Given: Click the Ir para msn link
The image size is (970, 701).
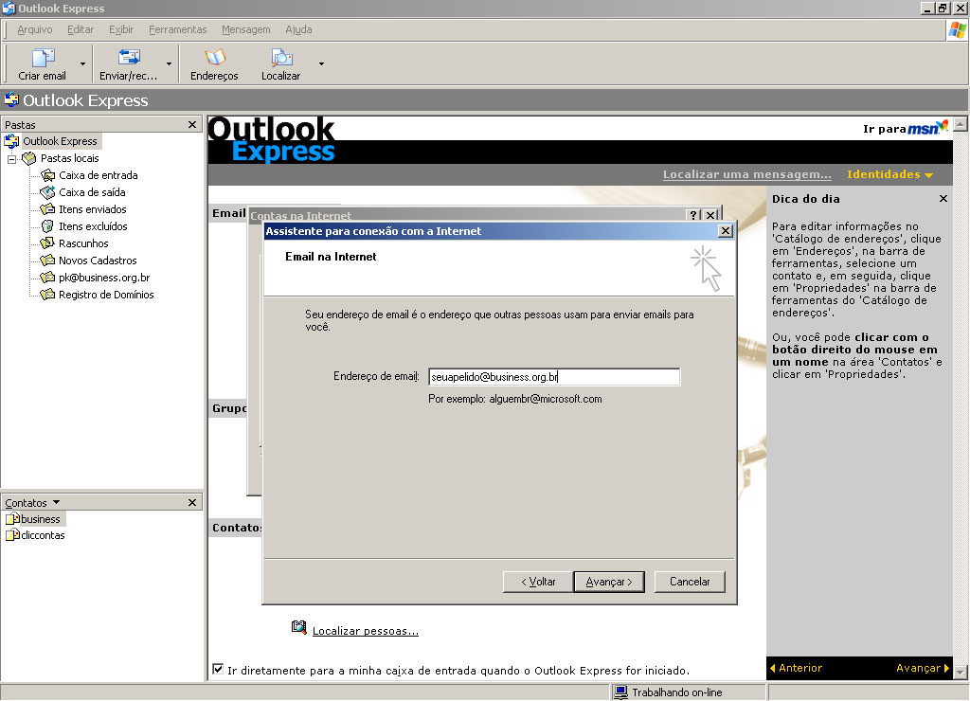Looking at the screenshot, I should [905, 128].
